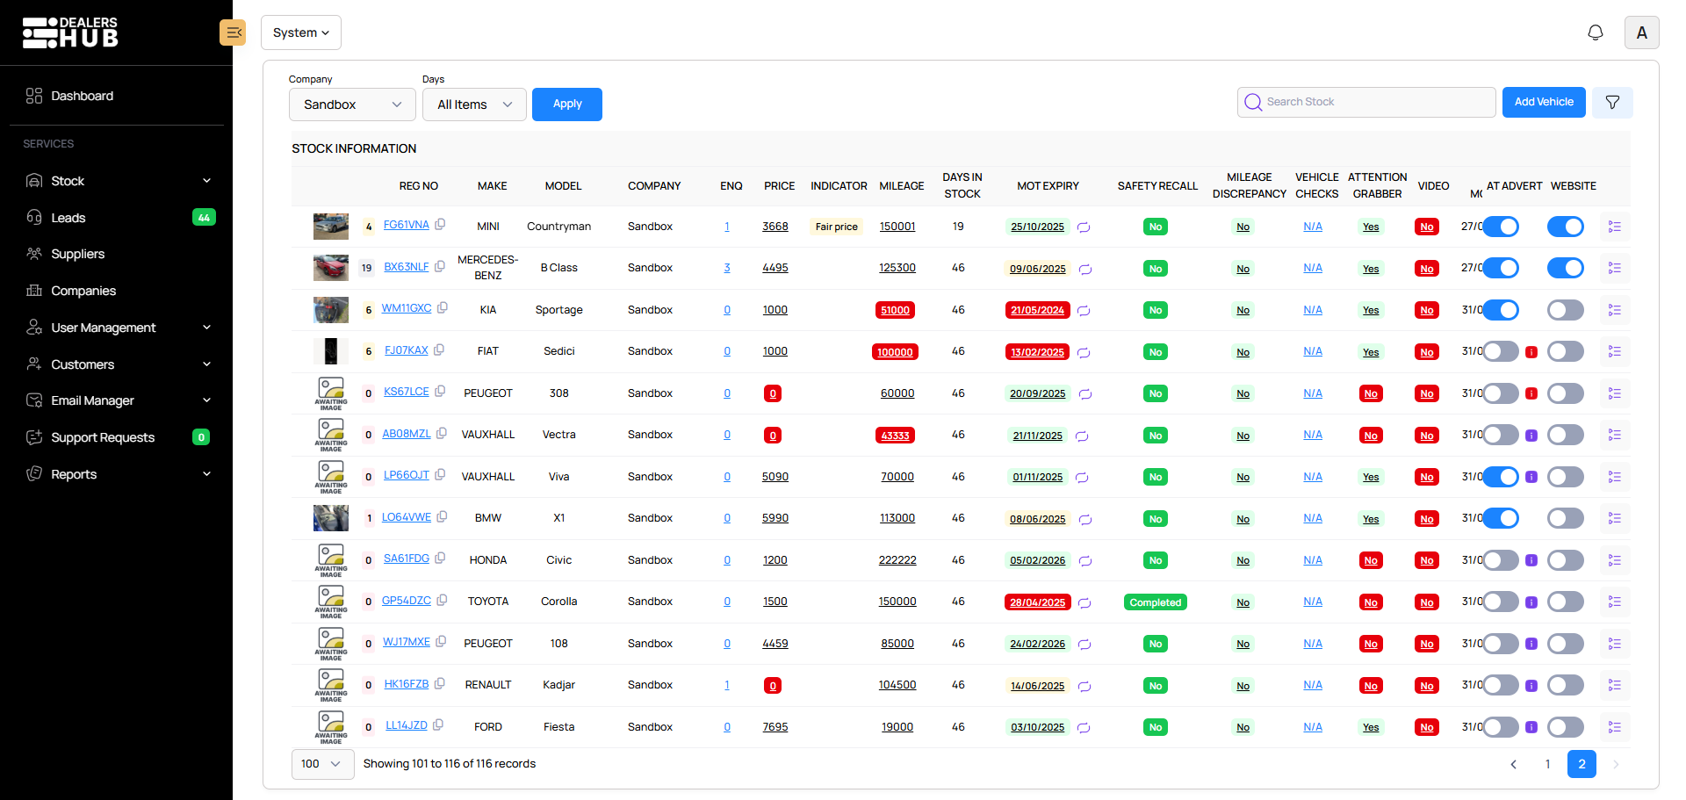Change page size via 100 dropdown
1686x800 pixels.
click(x=321, y=764)
